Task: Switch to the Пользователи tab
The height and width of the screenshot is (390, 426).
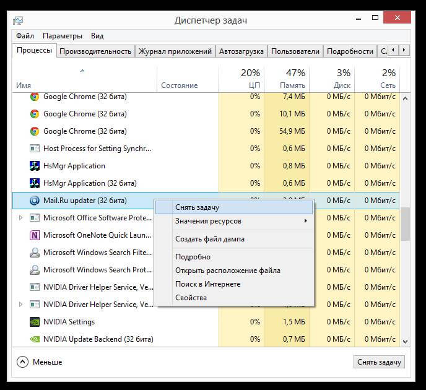Action: pos(295,51)
